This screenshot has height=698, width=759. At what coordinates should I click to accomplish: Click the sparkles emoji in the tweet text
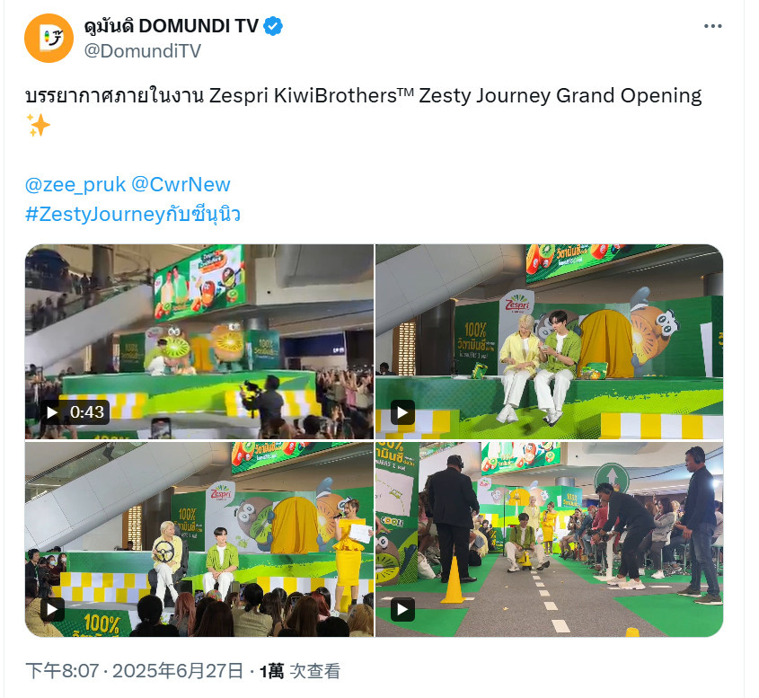tap(38, 126)
